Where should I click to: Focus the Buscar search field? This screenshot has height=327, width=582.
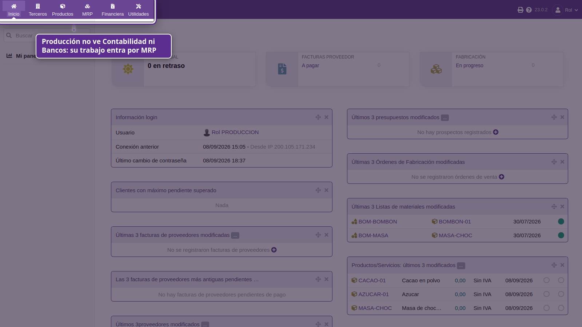[47, 36]
